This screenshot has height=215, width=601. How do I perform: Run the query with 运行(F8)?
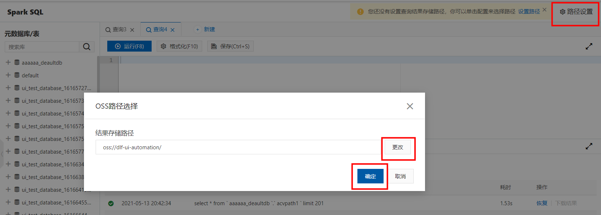coord(129,46)
